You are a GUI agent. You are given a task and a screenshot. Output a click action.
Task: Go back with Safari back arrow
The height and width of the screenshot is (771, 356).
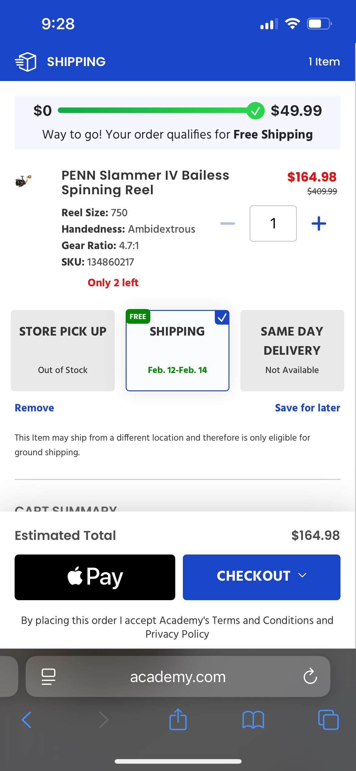tap(27, 720)
